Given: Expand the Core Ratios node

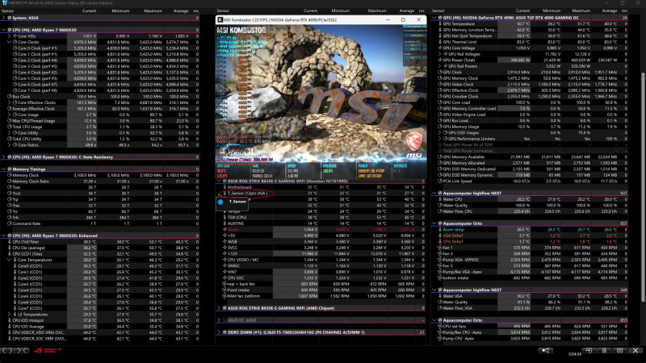Looking at the screenshot, I should (x=9, y=145).
